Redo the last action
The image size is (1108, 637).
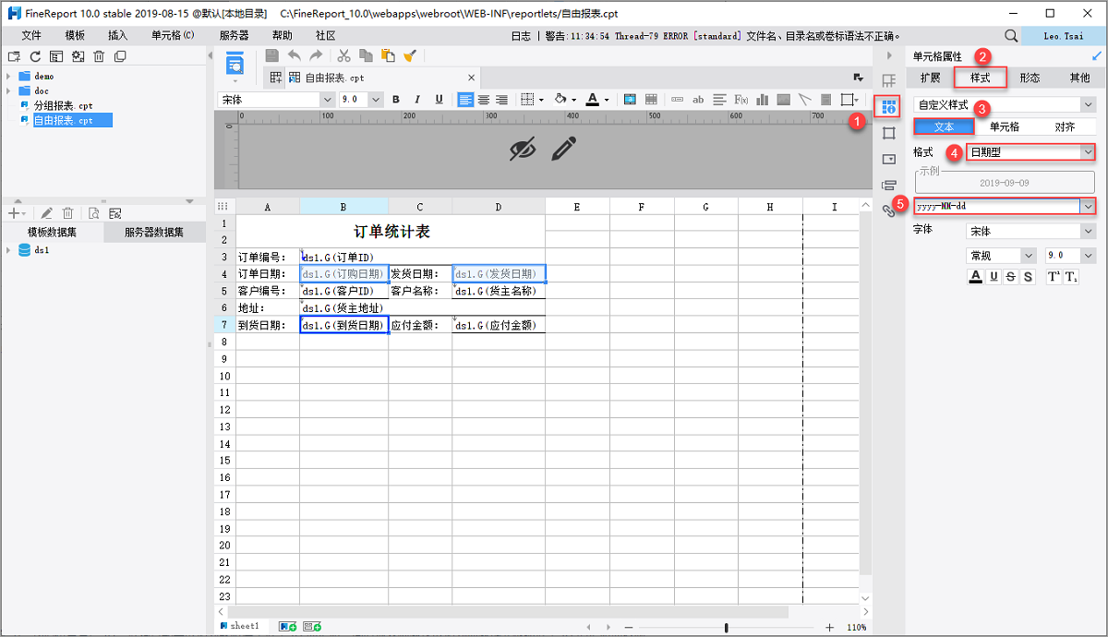316,55
